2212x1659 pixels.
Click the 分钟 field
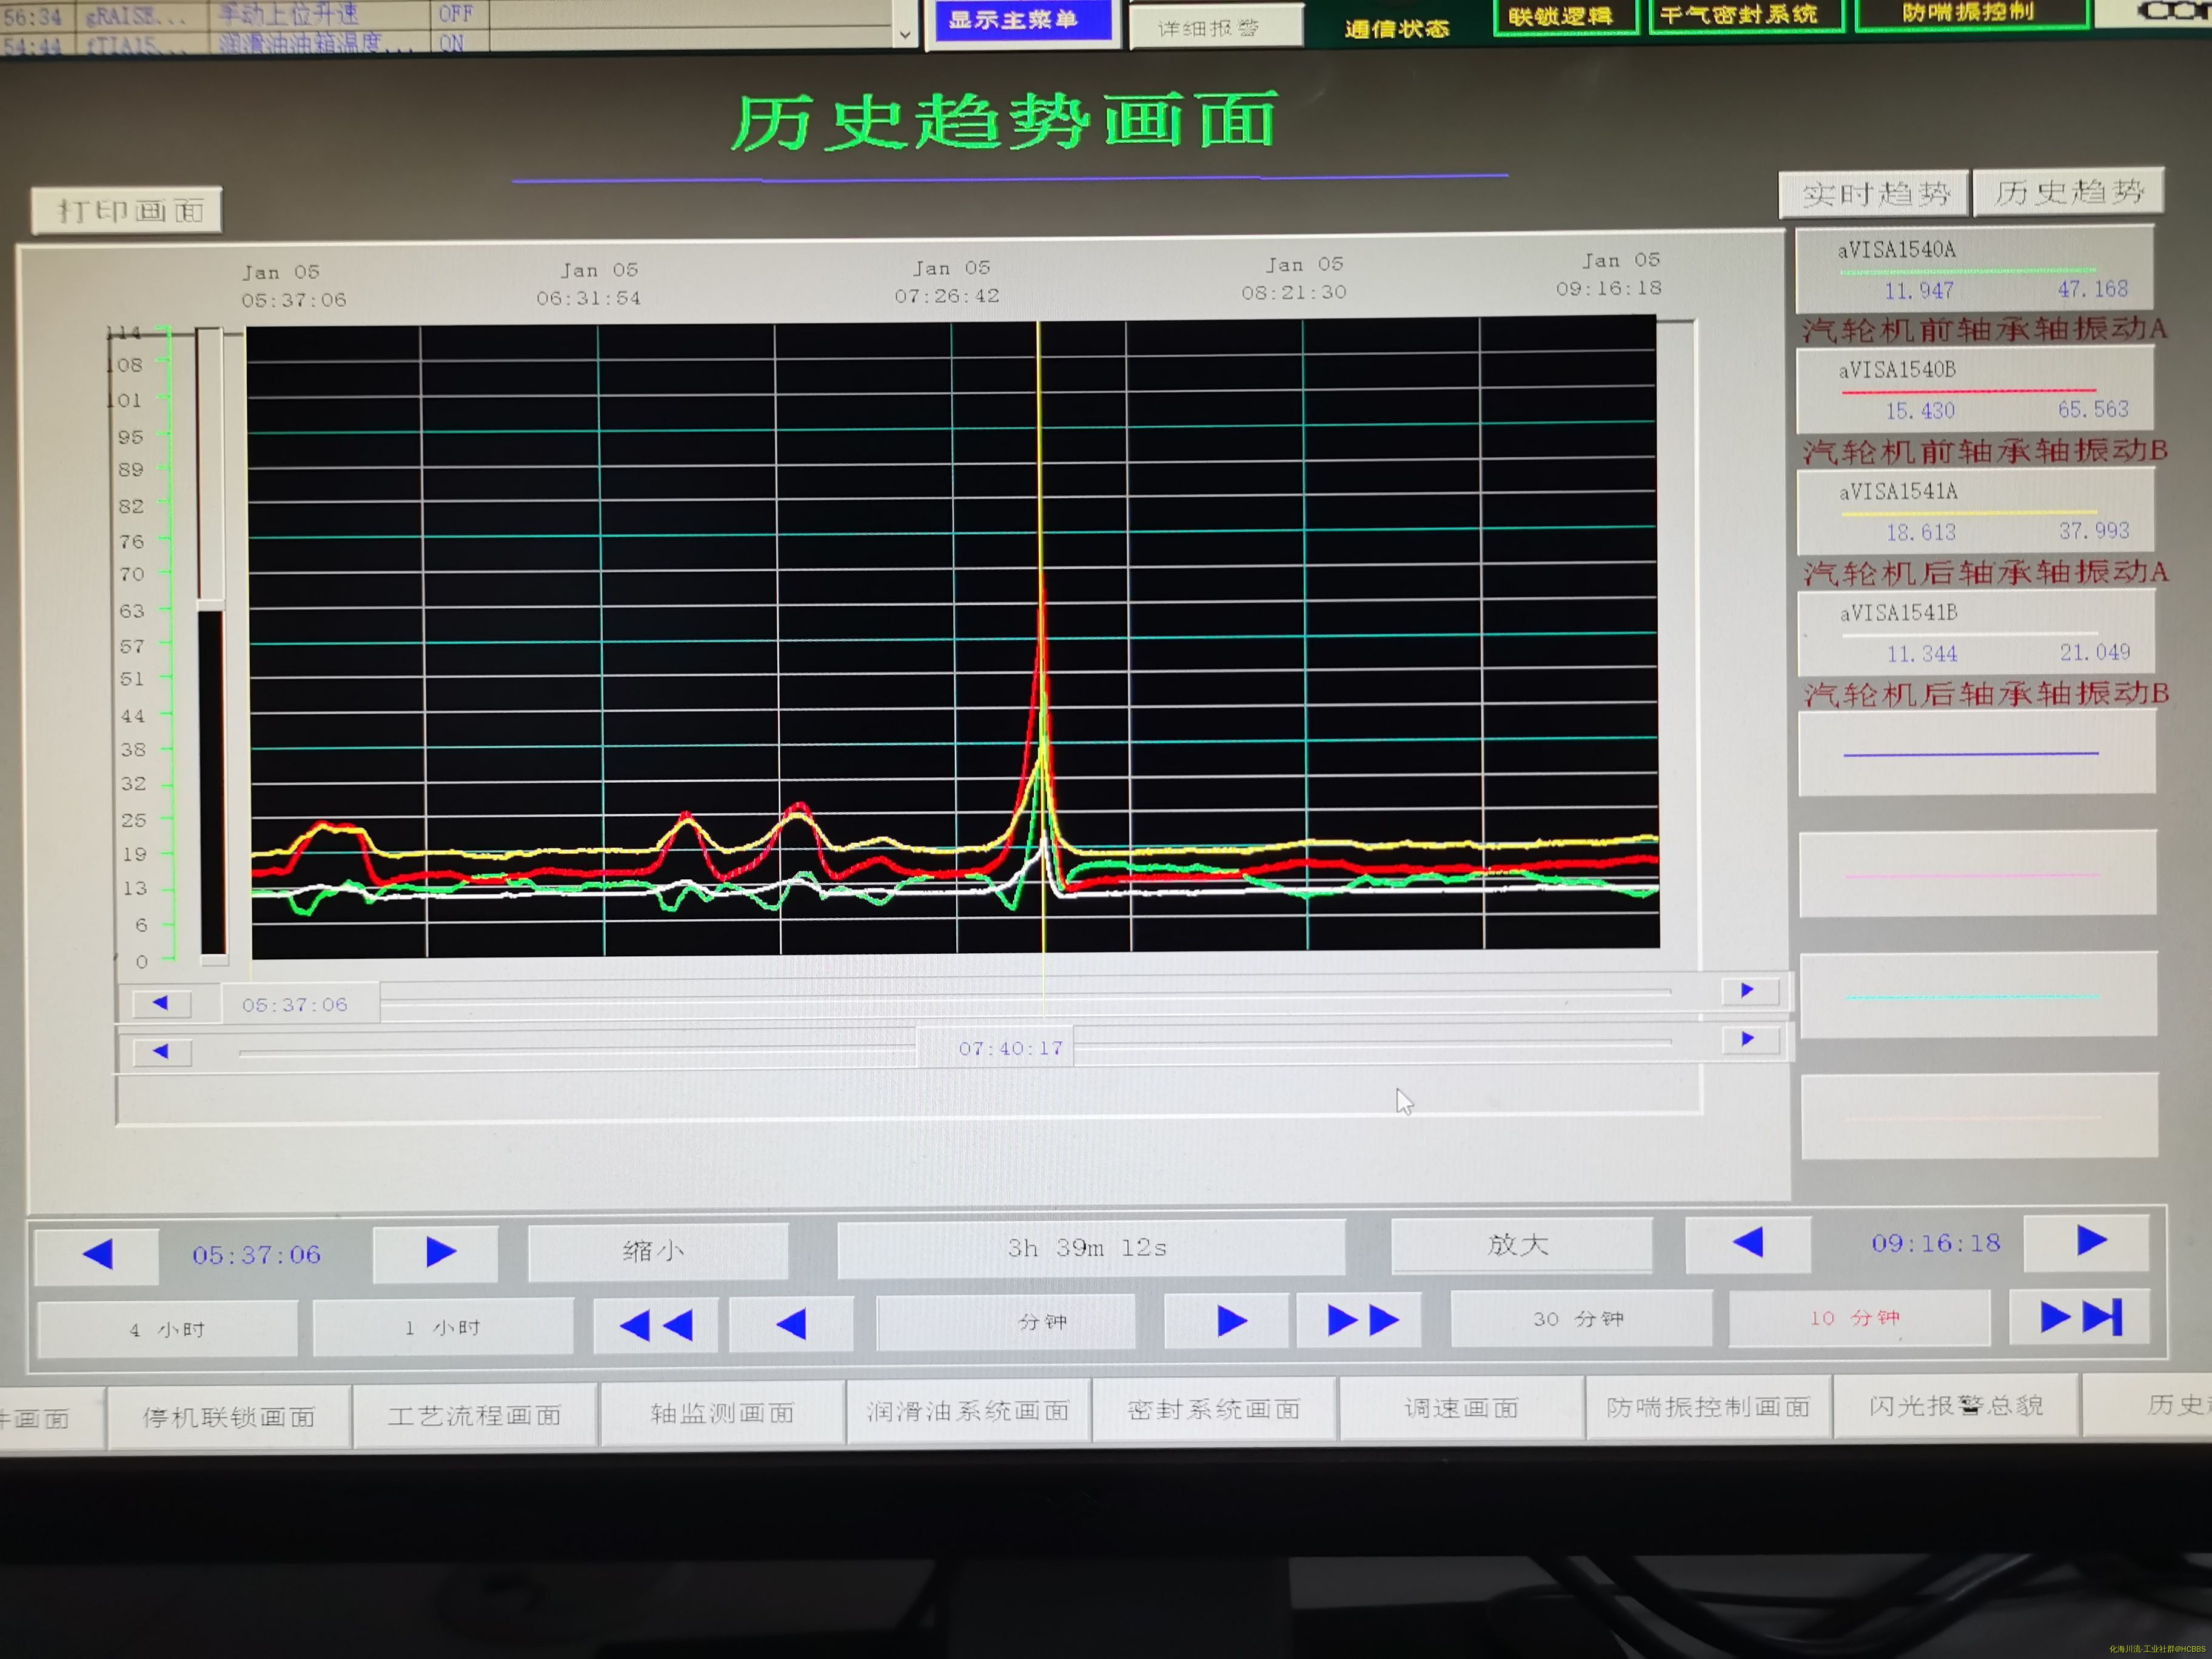1007,1322
